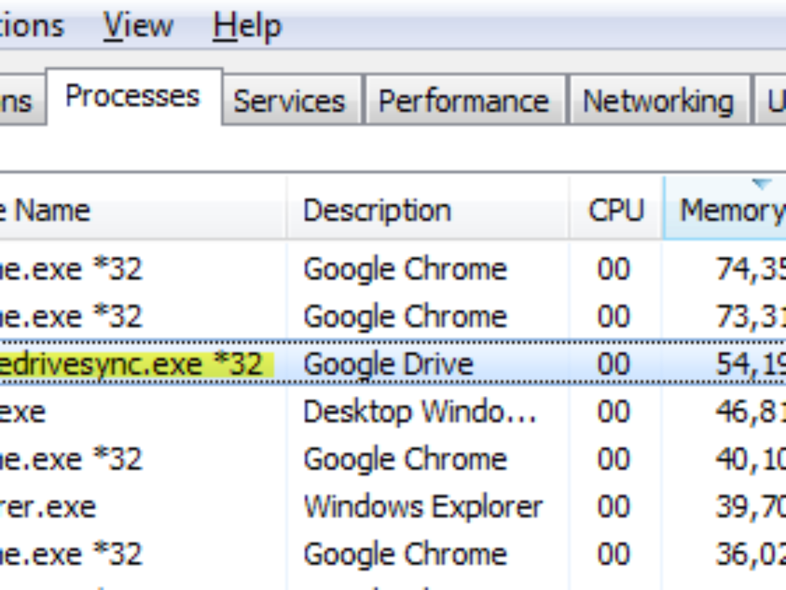Image resolution: width=786 pixels, height=590 pixels.
Task: Open the Networking tab
Action: pos(658,101)
